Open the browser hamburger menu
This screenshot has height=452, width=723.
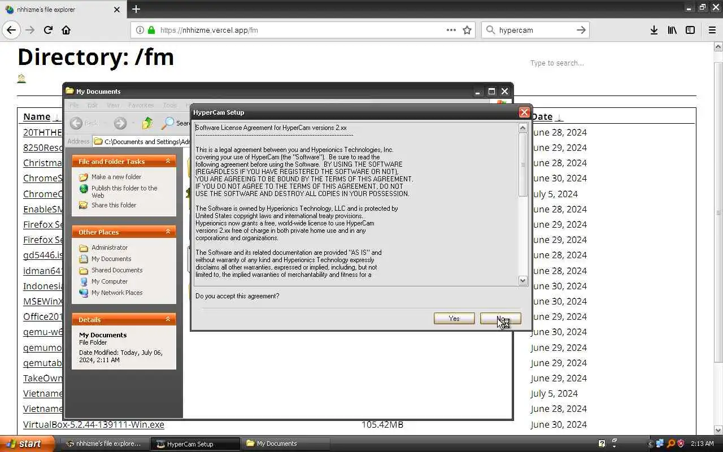tap(712, 30)
